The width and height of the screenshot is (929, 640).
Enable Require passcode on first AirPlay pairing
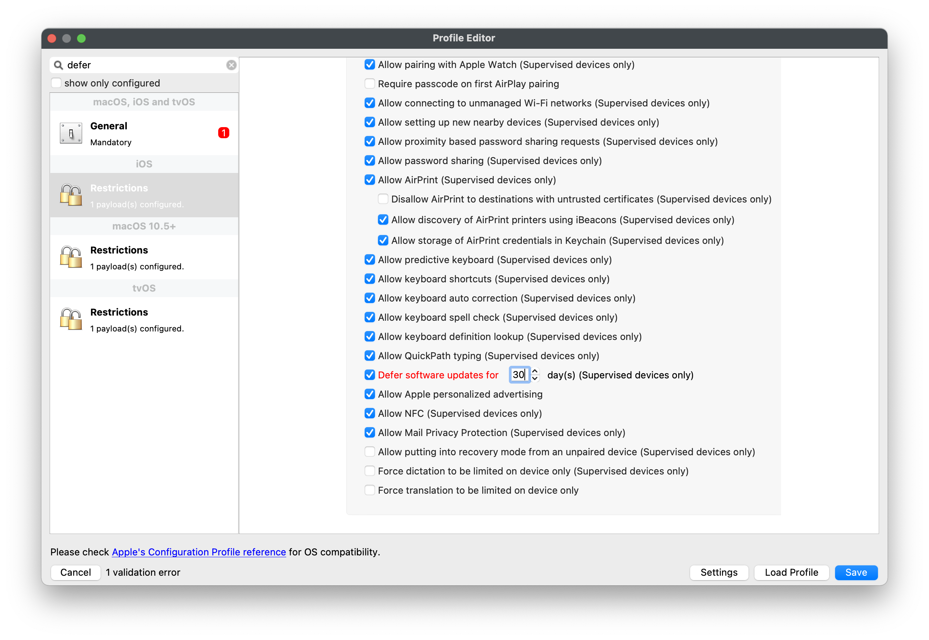(x=369, y=84)
